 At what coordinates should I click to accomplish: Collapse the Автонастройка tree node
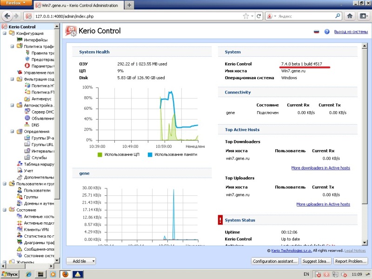12,105
